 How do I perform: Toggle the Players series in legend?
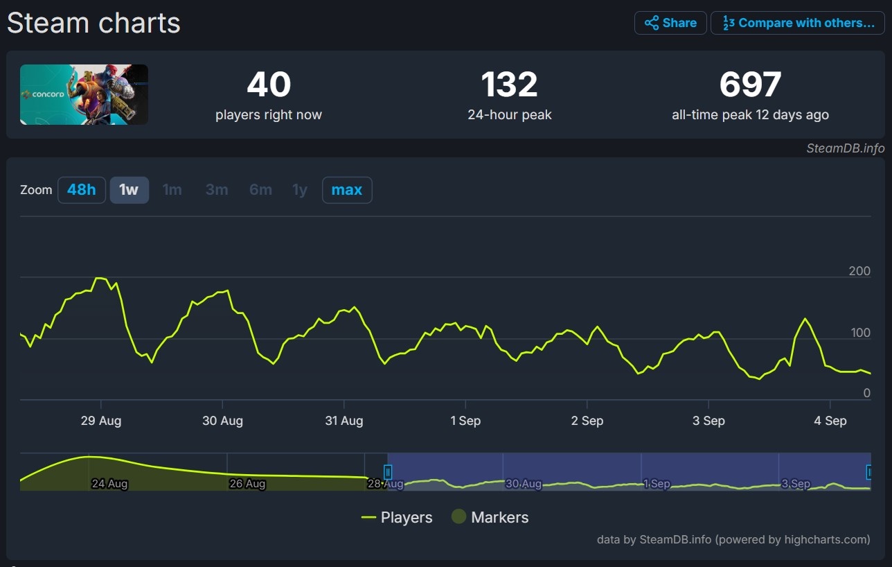click(397, 518)
